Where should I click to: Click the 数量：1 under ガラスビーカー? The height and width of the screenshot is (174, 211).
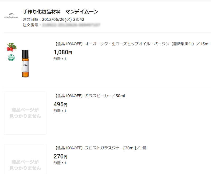[60, 111]
